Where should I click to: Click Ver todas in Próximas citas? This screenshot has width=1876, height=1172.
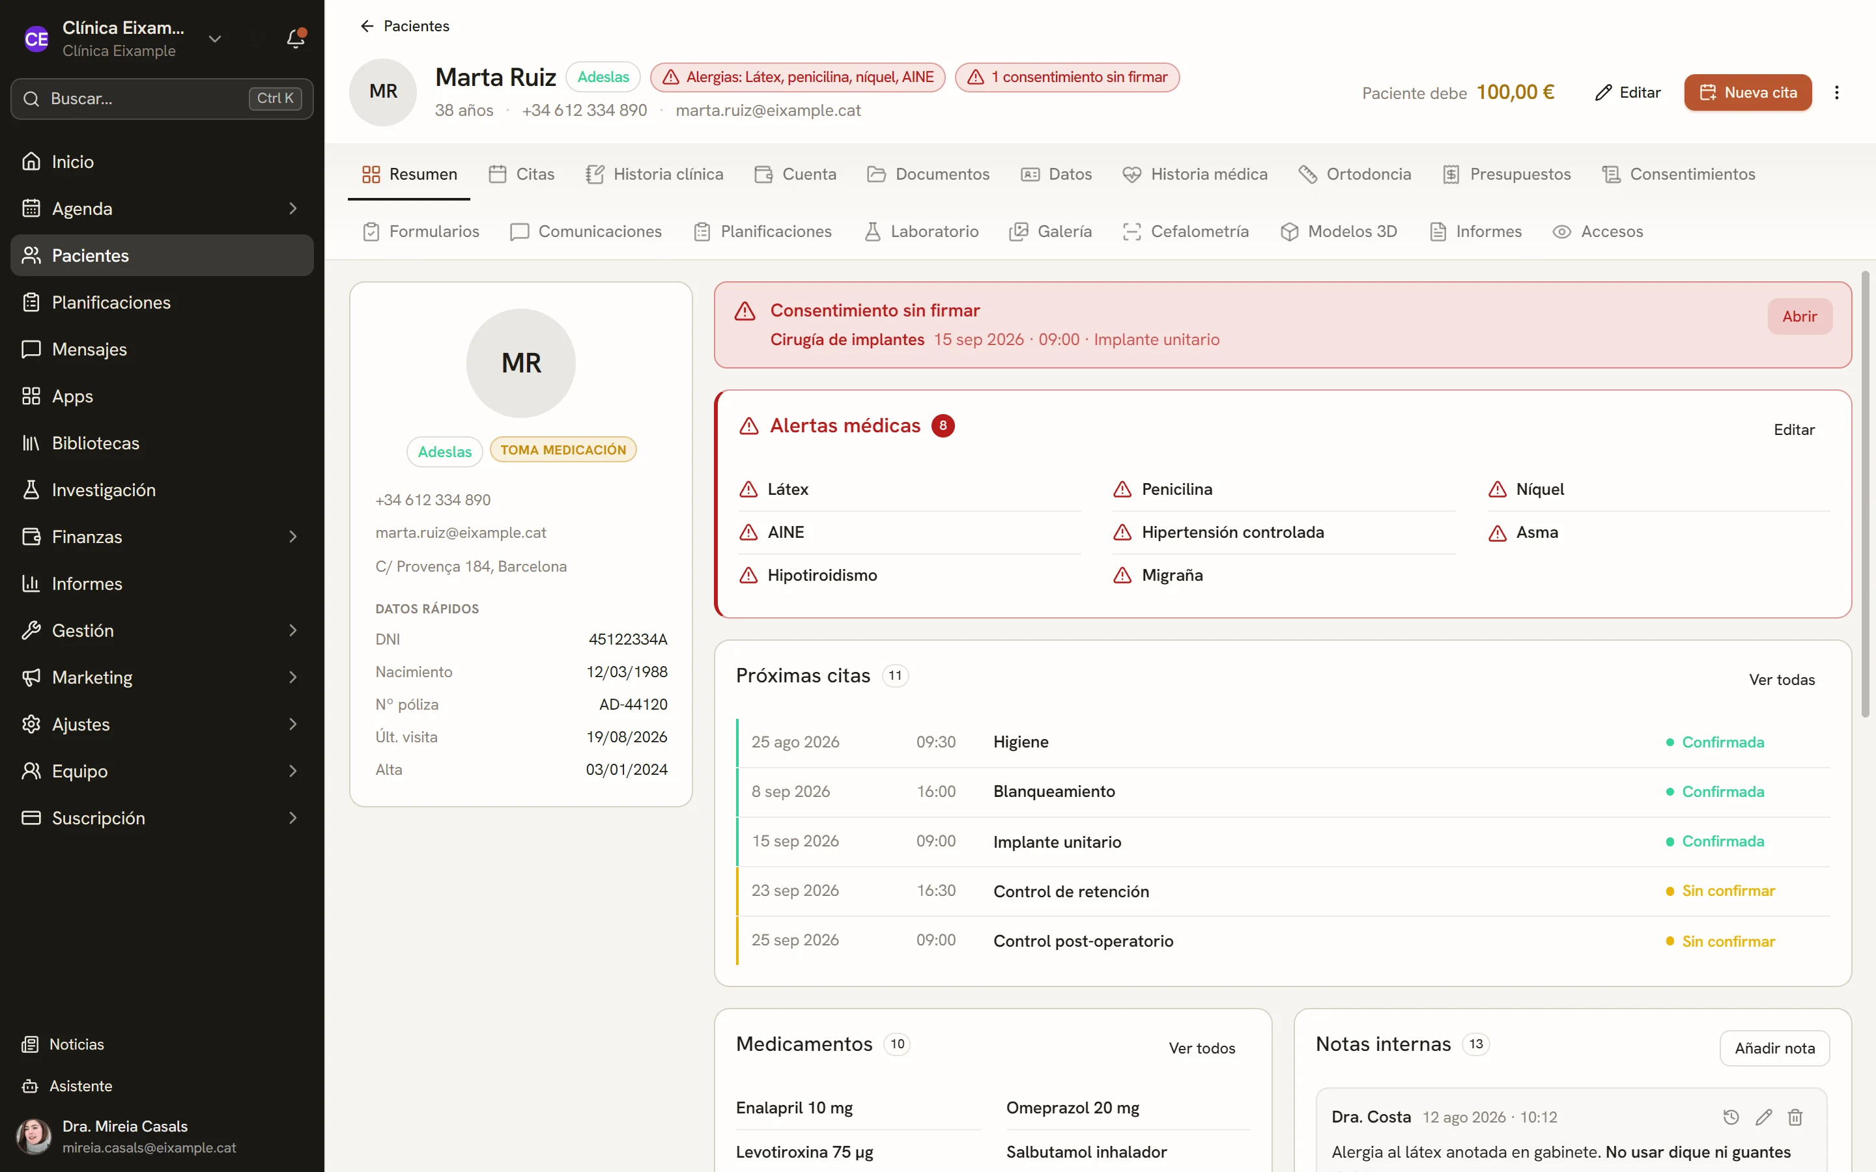(x=1782, y=680)
